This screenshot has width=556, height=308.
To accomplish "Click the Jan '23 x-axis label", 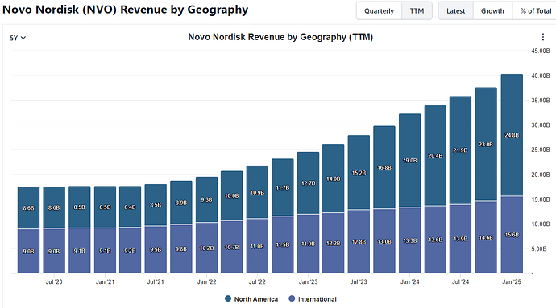I will pos(308,281).
